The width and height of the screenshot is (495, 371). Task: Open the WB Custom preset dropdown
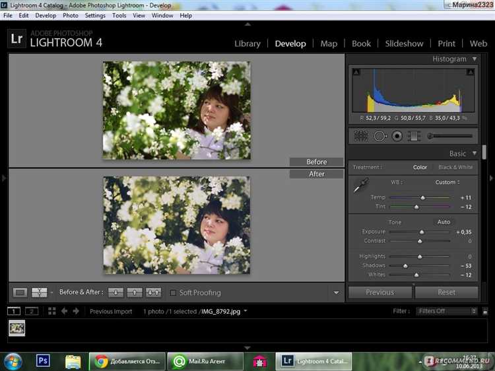[447, 182]
